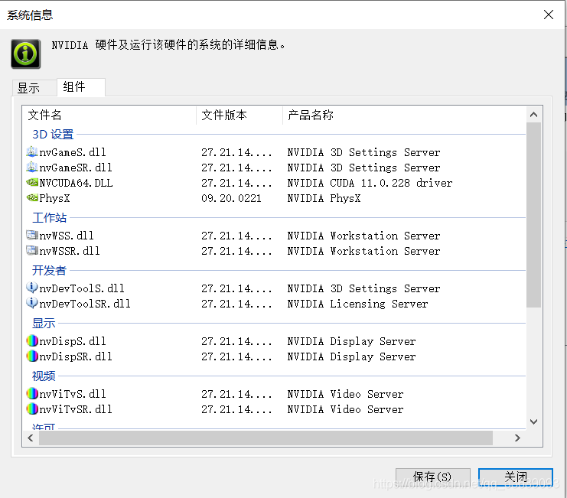The width and height of the screenshot is (567, 498).
Task: Click the nvGameSR.dll file icon
Action: (x=32, y=167)
